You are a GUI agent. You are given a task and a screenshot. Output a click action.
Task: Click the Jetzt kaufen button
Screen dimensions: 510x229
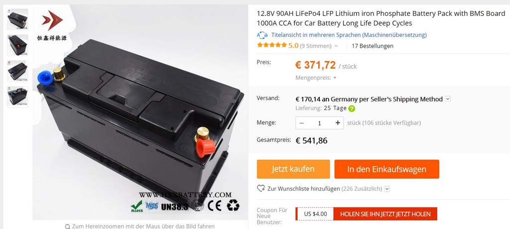pyautogui.click(x=293, y=169)
